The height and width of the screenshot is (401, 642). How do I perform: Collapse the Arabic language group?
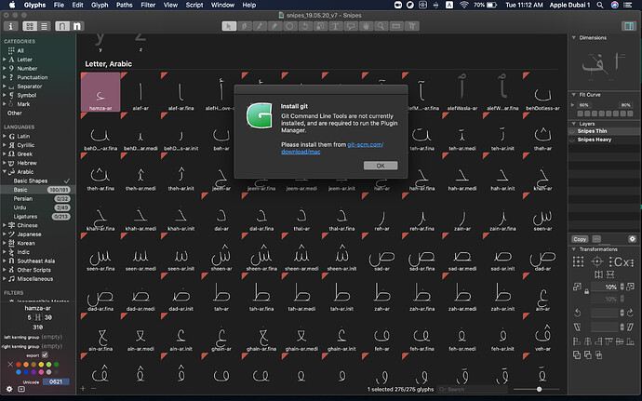(x=5, y=171)
